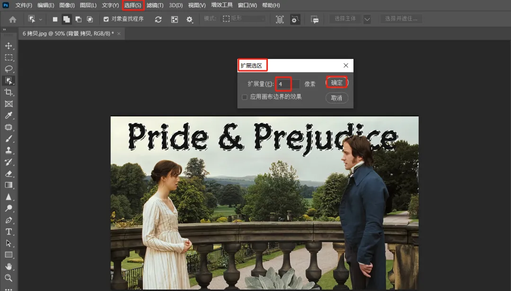This screenshot has width=511, height=291.
Task: Select the Gradient tool
Action: click(9, 185)
